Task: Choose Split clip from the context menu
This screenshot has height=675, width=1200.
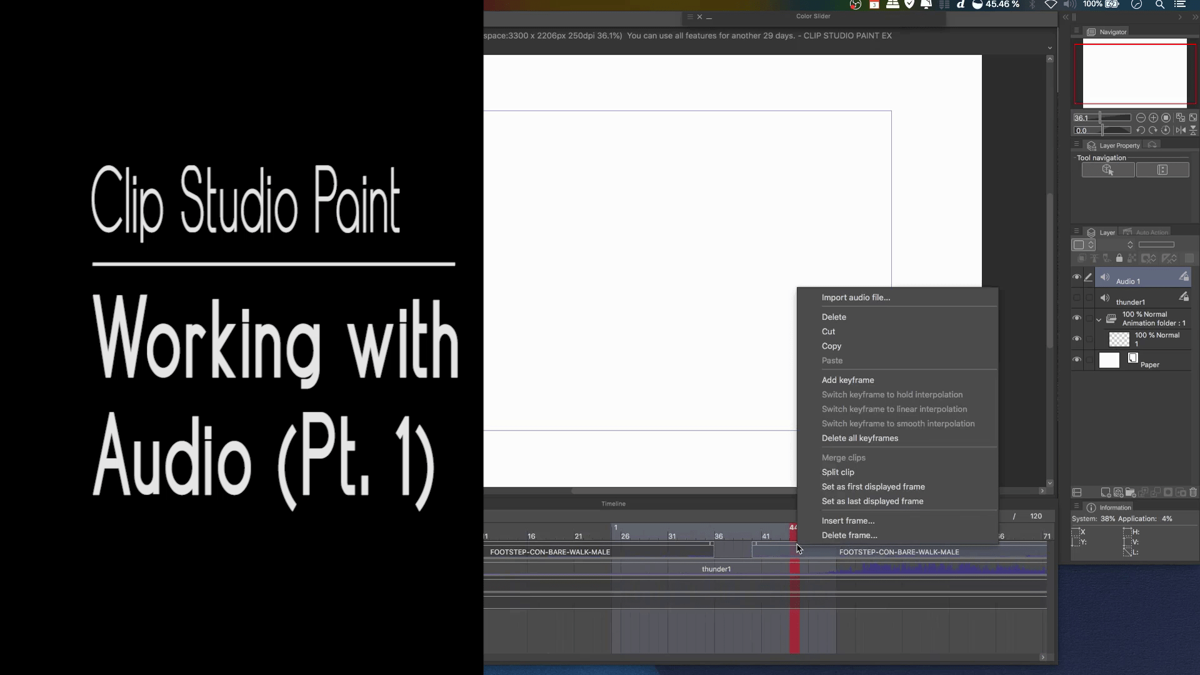Action: pyautogui.click(x=838, y=472)
